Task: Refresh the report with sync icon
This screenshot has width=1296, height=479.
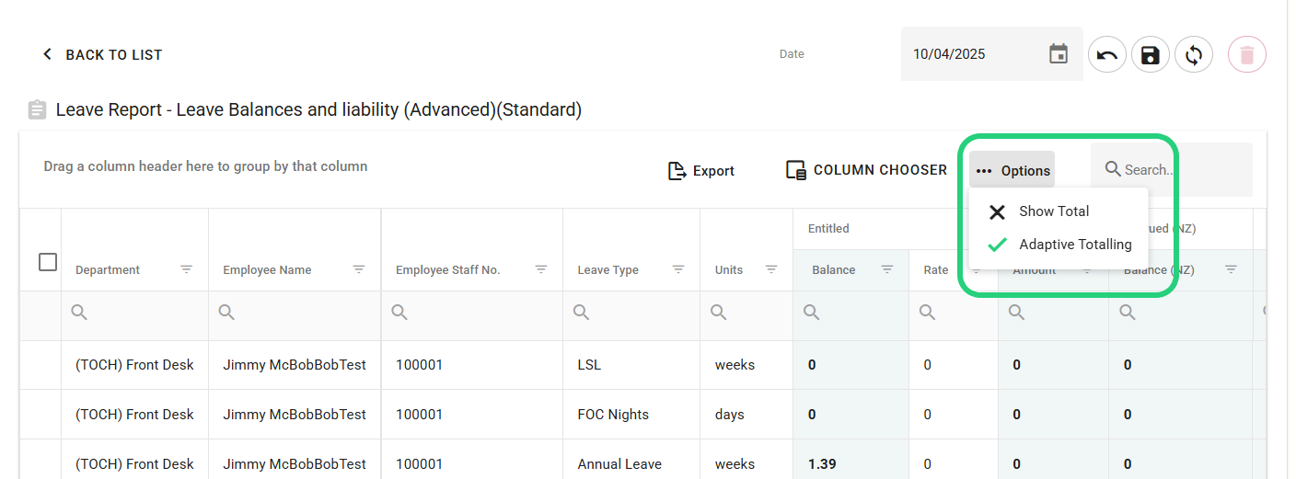Action: 1194,55
